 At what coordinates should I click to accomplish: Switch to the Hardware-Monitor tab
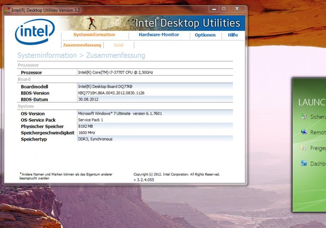click(159, 35)
